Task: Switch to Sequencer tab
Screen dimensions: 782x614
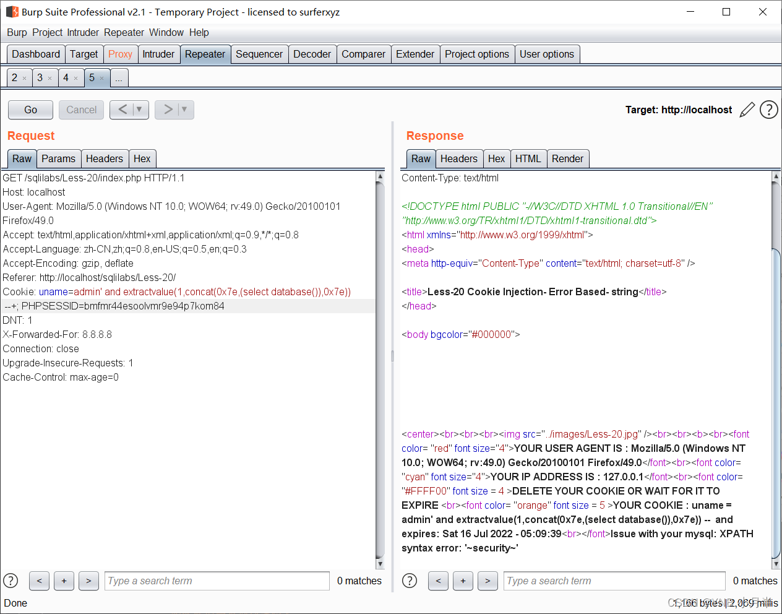Action: pyautogui.click(x=259, y=54)
